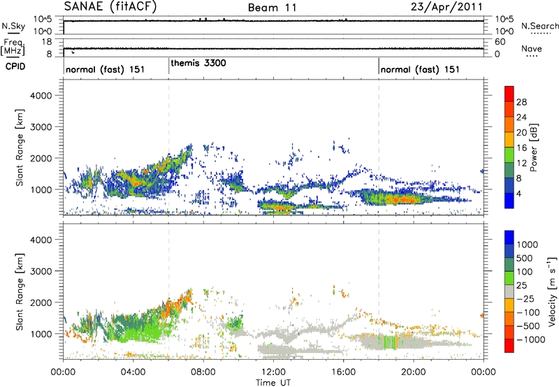Click the 'themis 3300' CPID label
Image resolution: width=559 pixels, height=387 pixels.
(198, 64)
